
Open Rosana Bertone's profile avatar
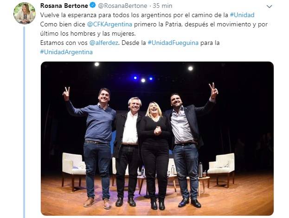[25, 13]
